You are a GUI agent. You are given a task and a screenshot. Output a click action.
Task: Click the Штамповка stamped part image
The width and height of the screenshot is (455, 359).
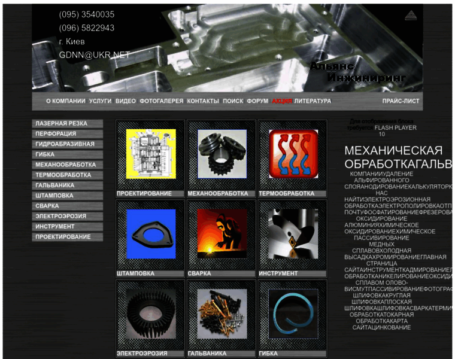point(150,233)
